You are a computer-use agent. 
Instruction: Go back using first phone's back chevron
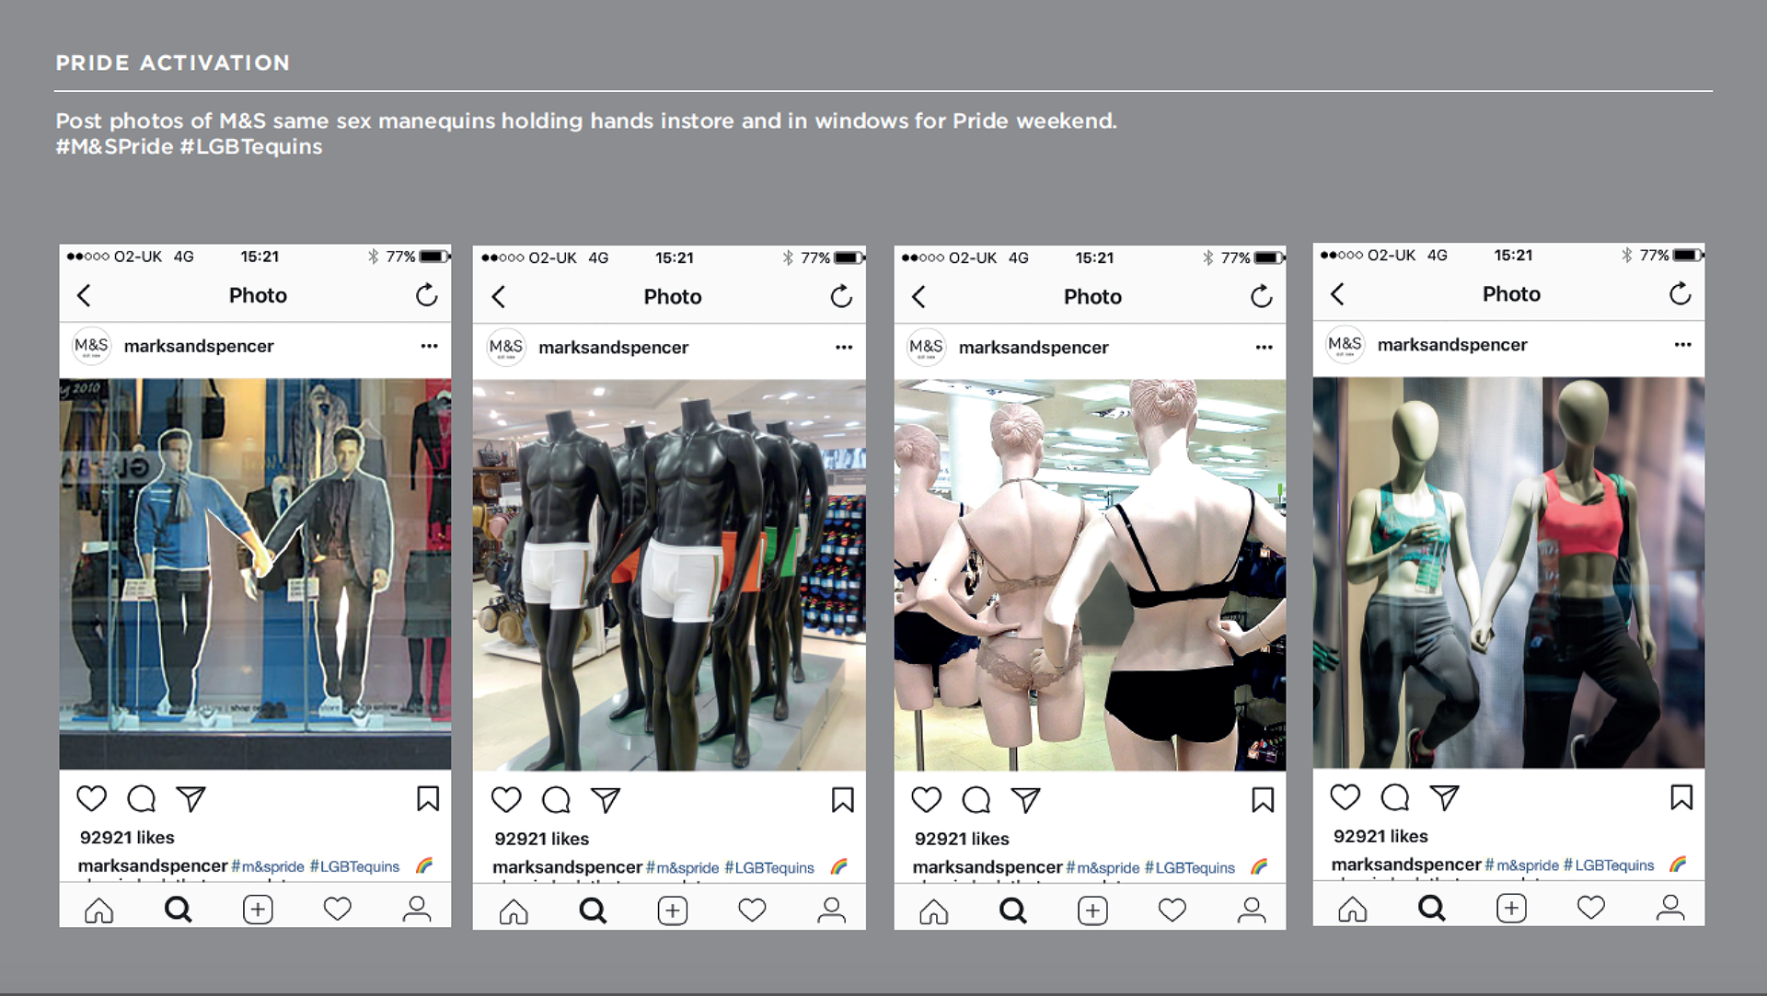coord(84,295)
